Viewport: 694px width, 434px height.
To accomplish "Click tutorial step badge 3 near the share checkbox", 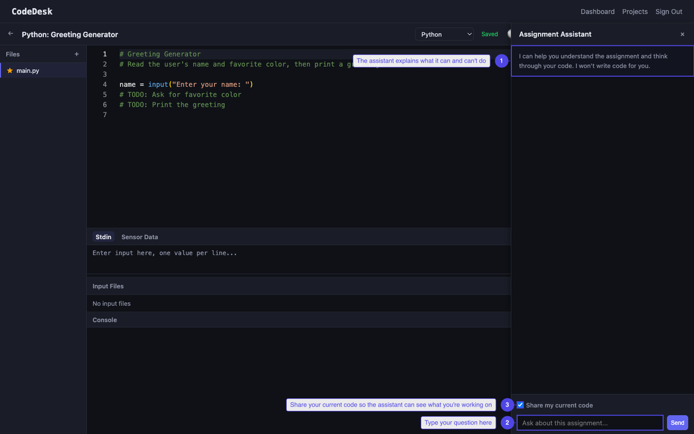I will [507, 405].
